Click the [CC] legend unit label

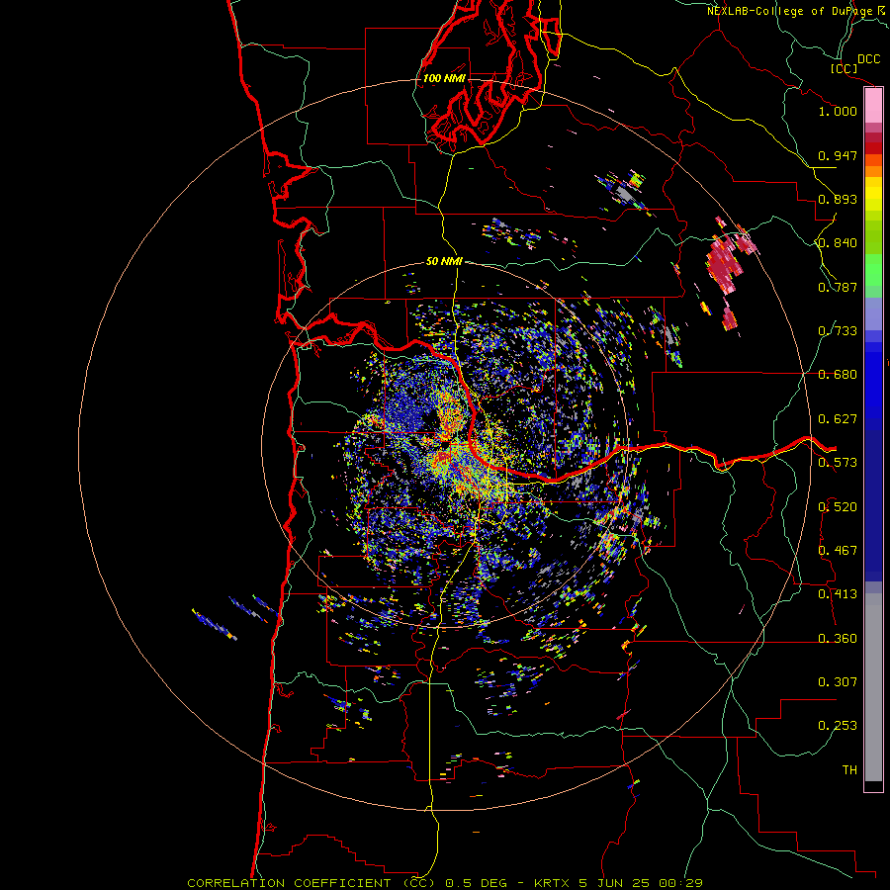[844, 68]
